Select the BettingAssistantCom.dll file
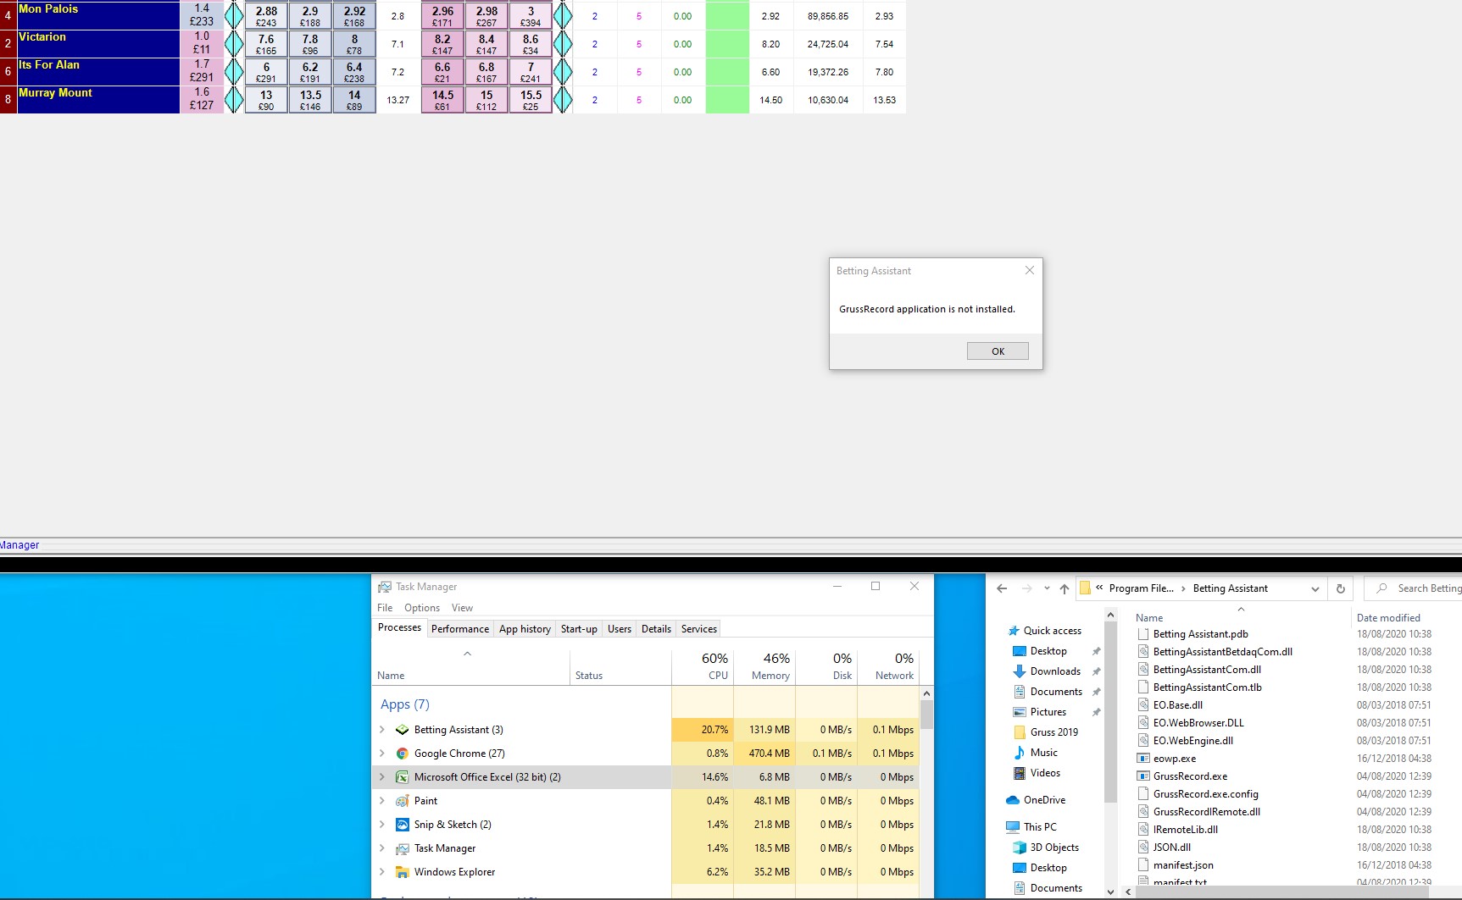 pyautogui.click(x=1207, y=670)
